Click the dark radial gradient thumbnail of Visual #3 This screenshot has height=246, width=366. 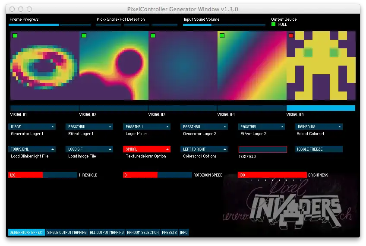(x=183, y=66)
